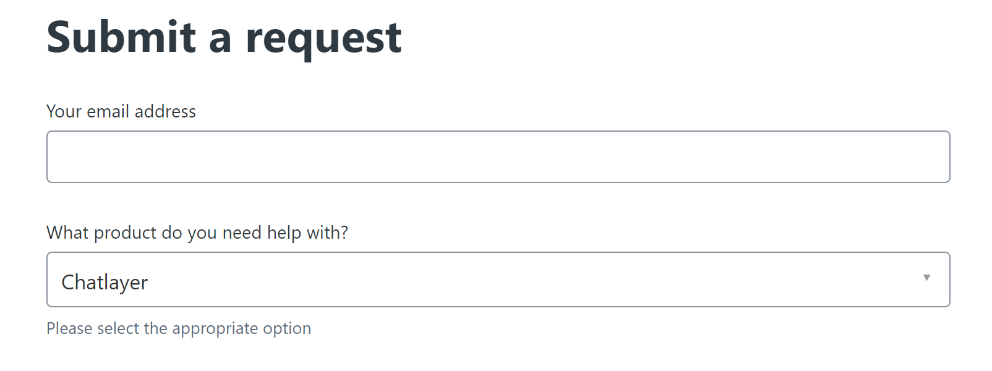Click the "Submit a request" heading
Viewport: 992px width, 371px height.
click(224, 37)
